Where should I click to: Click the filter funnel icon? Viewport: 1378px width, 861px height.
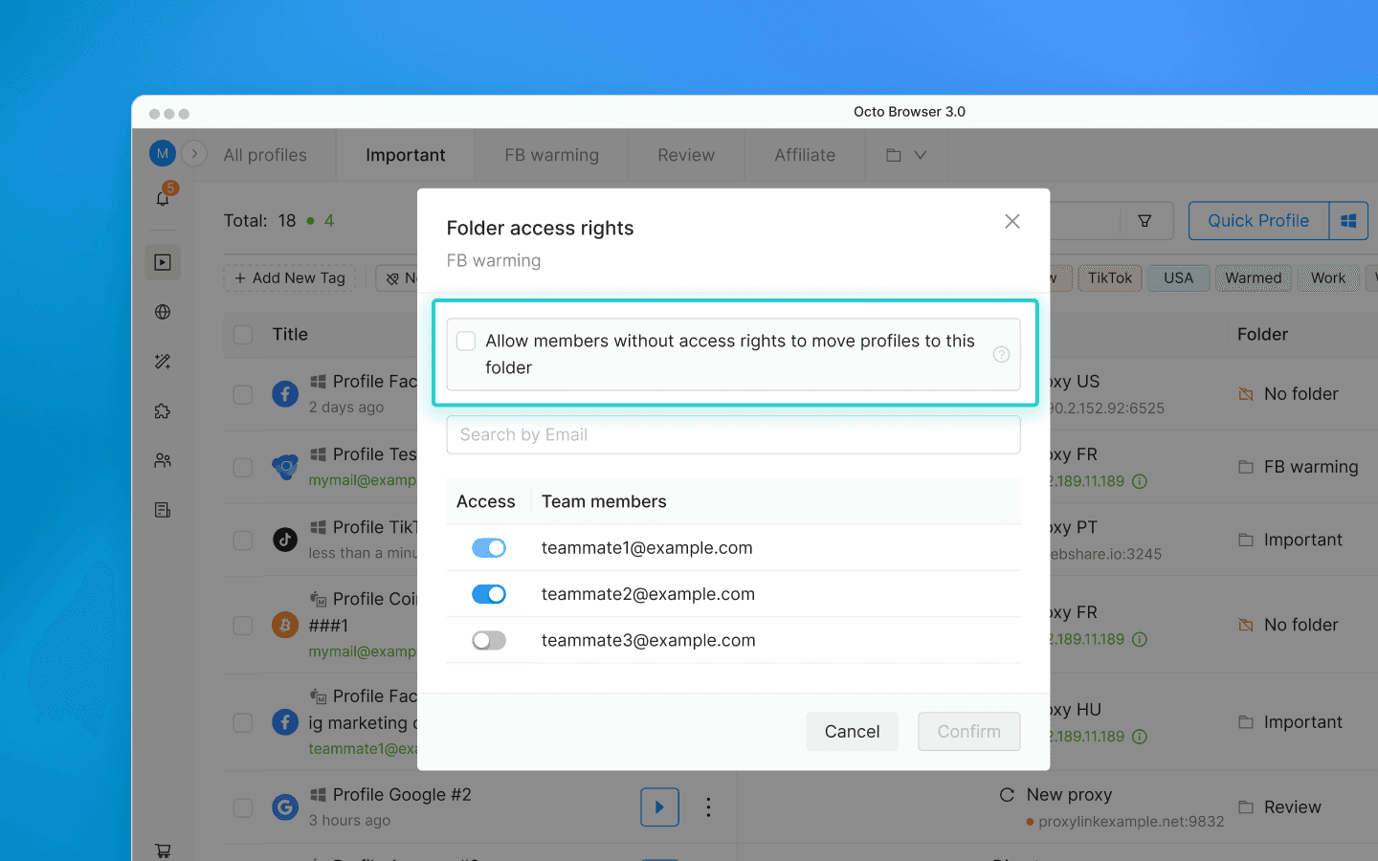click(1145, 221)
